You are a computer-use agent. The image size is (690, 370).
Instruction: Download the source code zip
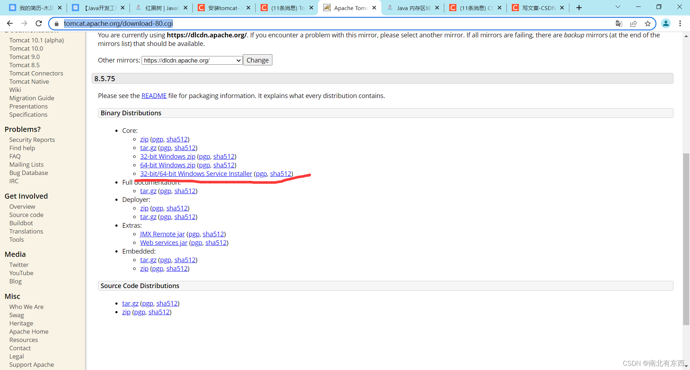point(126,312)
